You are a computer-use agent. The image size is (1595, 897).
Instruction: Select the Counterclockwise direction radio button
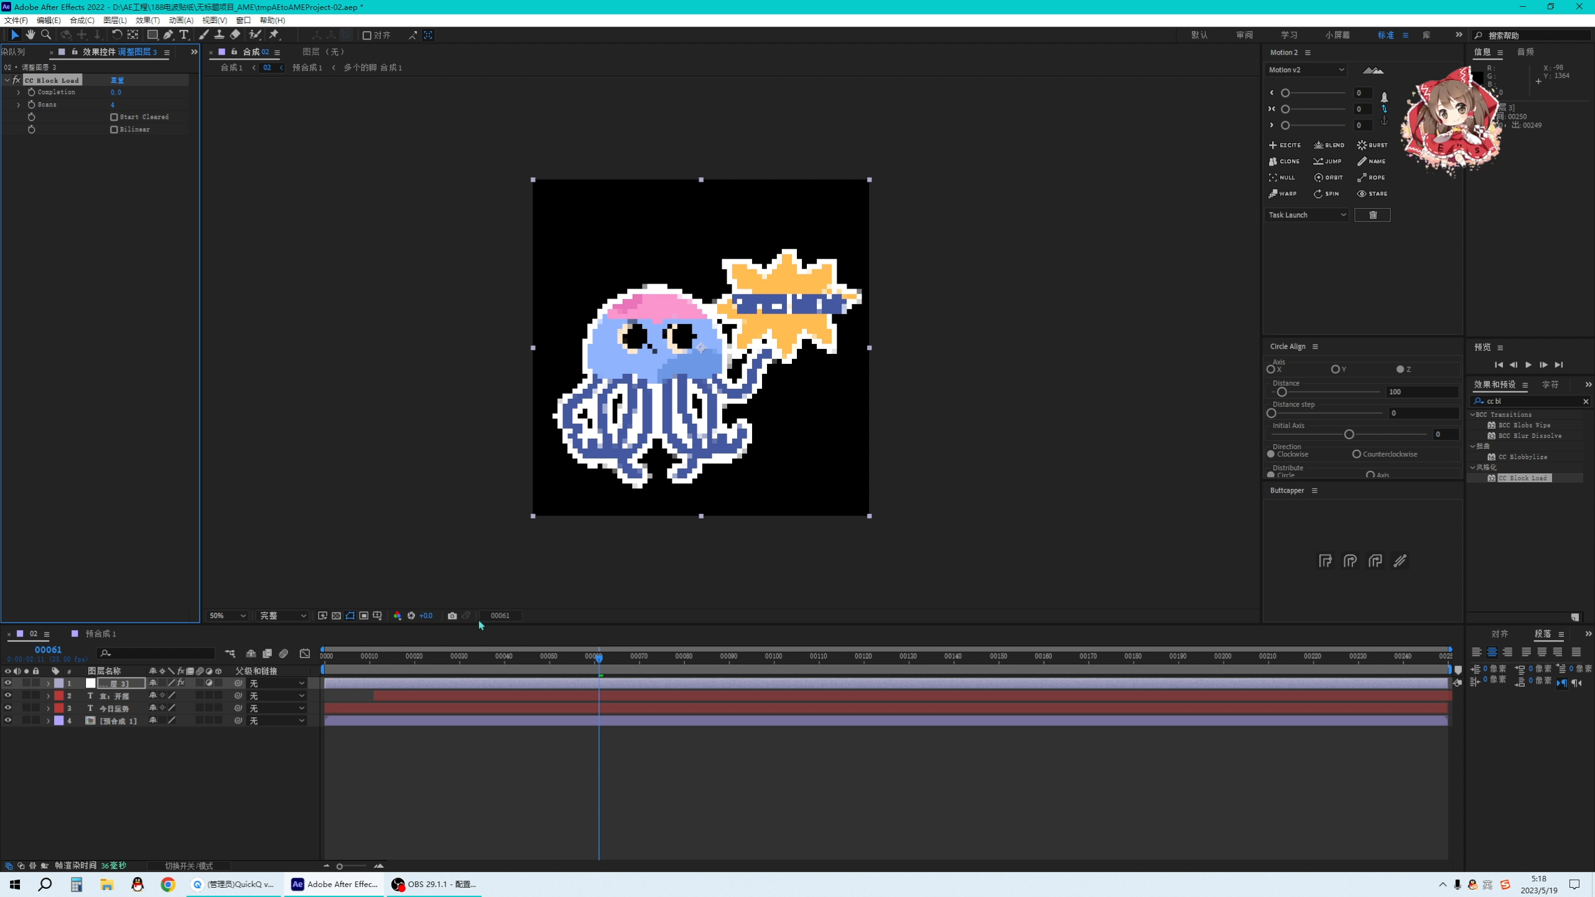pos(1357,454)
